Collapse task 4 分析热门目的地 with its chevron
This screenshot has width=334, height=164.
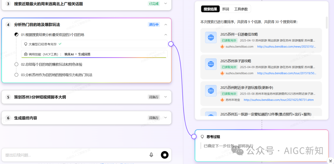166,25
